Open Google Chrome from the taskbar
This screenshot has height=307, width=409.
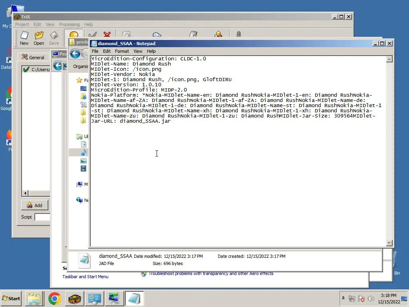(x=54, y=299)
